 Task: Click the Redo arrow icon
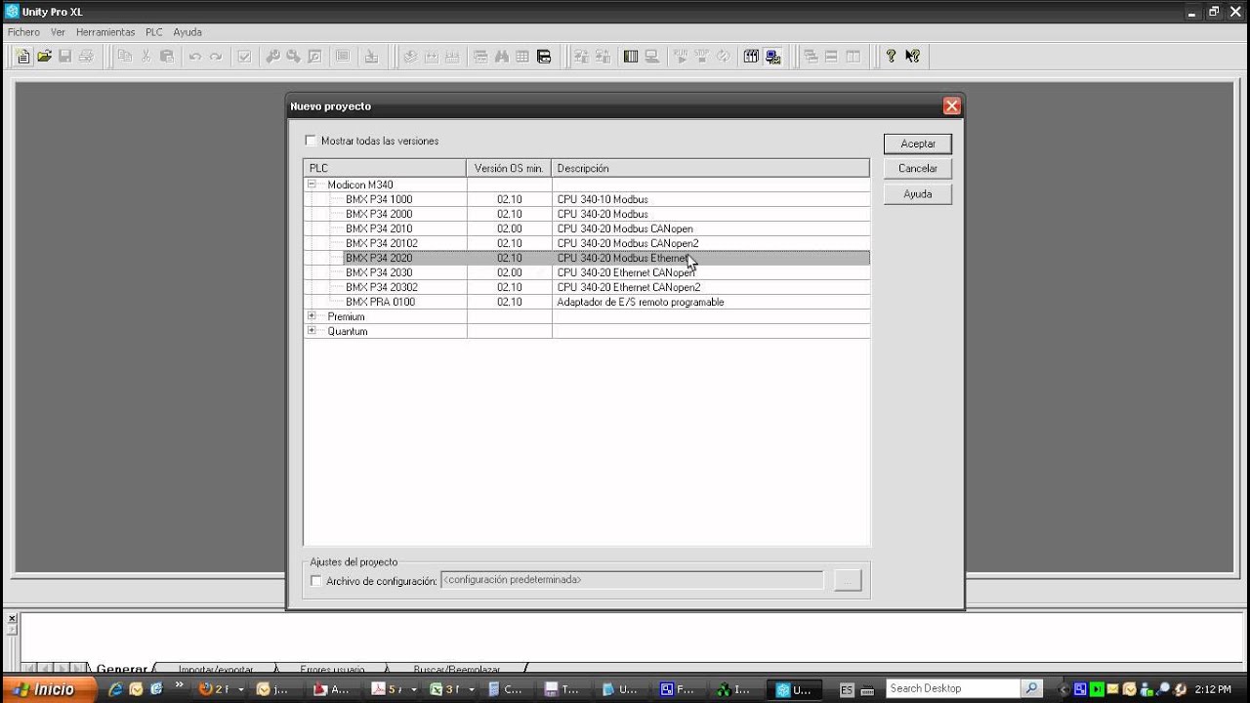click(x=216, y=57)
